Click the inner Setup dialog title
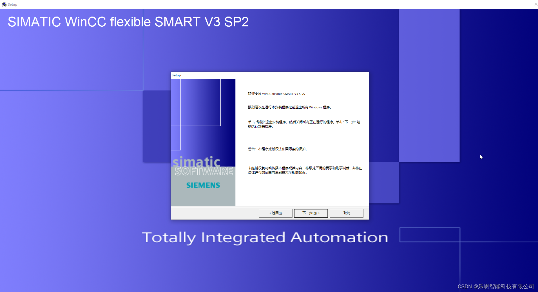Viewport: 538px width, 292px height. (x=176, y=75)
